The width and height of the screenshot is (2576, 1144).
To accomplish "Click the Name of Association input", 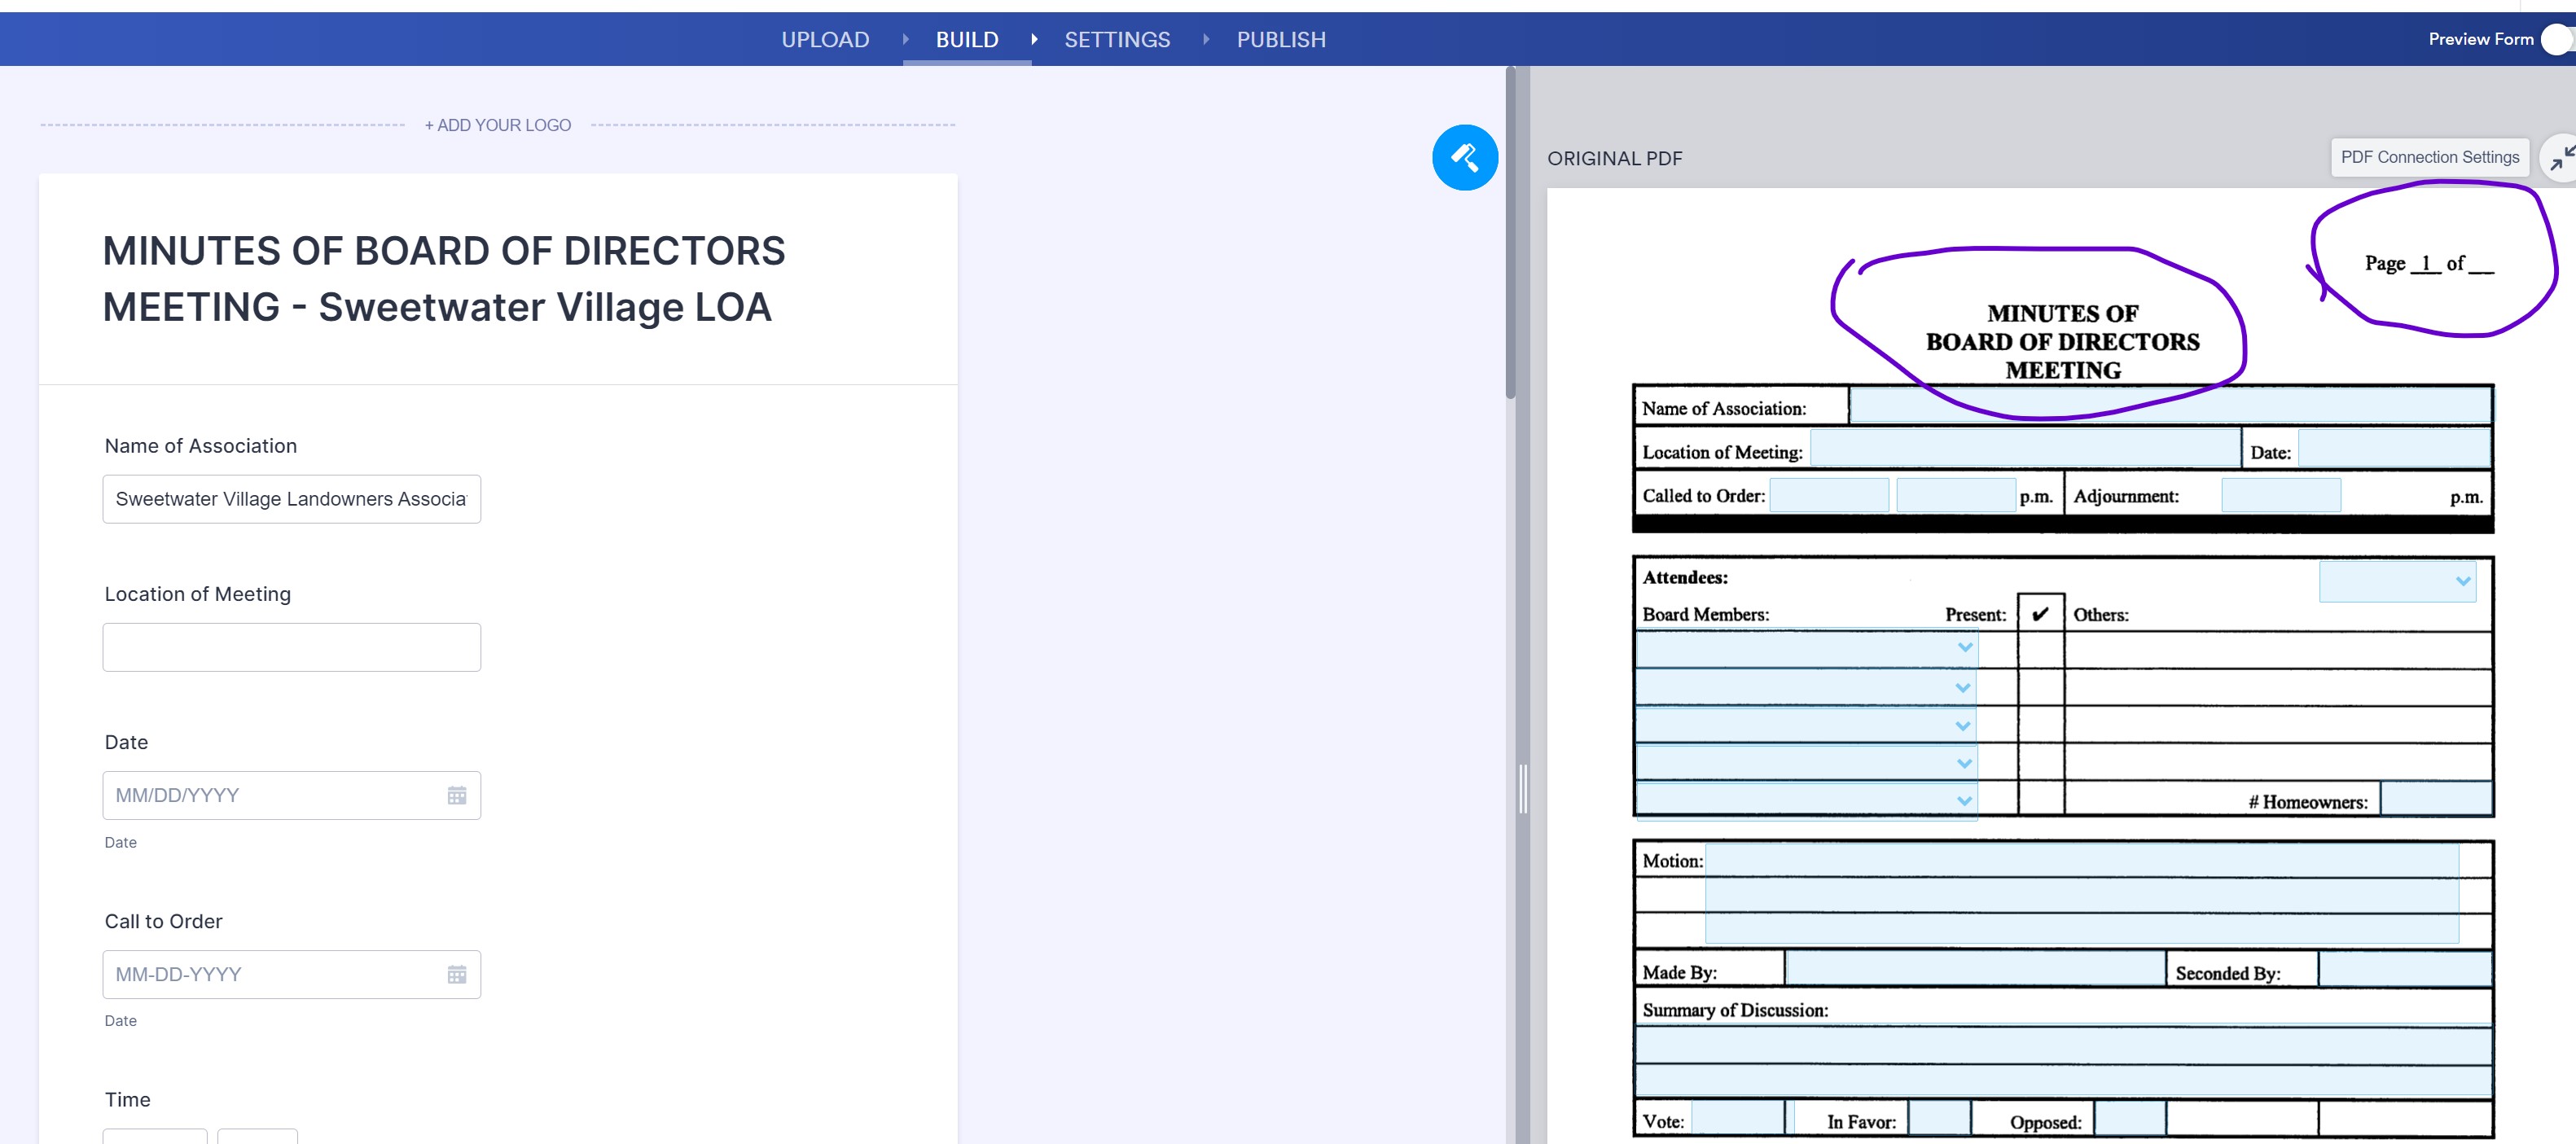I will 291,499.
